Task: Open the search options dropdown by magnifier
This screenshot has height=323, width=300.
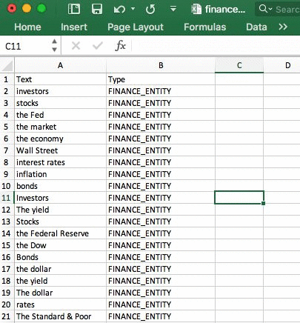Action: [265, 9]
